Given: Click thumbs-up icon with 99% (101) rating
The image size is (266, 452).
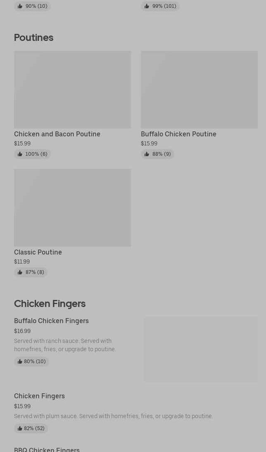Looking at the screenshot, I should point(147,6).
